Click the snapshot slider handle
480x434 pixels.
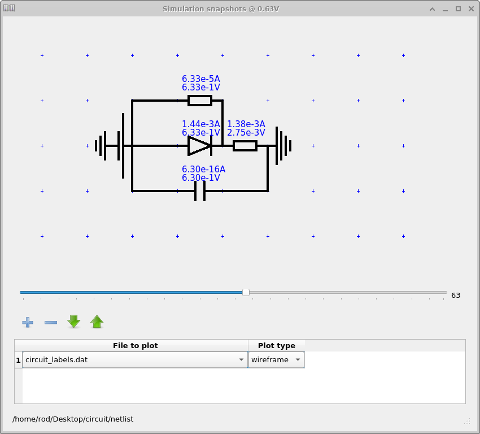click(x=246, y=292)
